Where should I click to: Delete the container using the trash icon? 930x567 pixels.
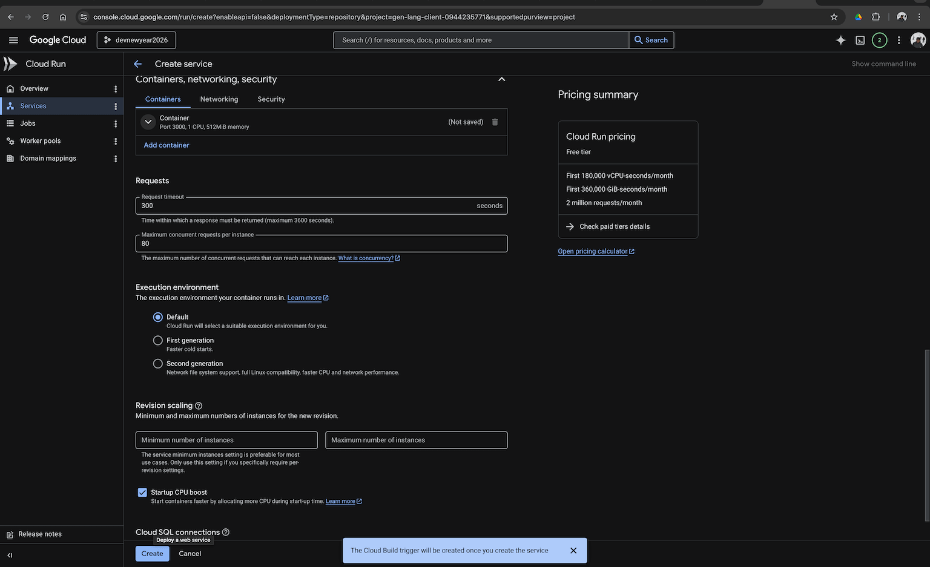pyautogui.click(x=495, y=122)
